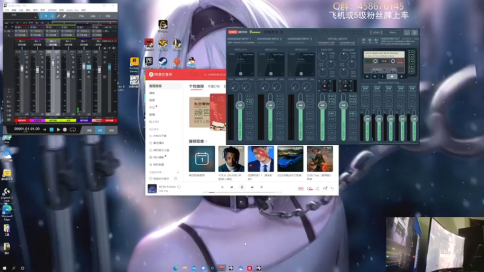Viewport: 484px width, 272px height.
Task: Toggle A1 bus on Hardware Input 1
Action: (249, 96)
